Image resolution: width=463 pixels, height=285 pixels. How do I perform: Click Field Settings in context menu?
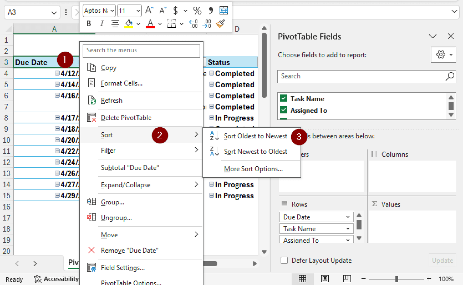(x=123, y=268)
